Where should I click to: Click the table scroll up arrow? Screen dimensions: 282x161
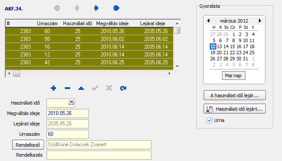click(x=177, y=23)
